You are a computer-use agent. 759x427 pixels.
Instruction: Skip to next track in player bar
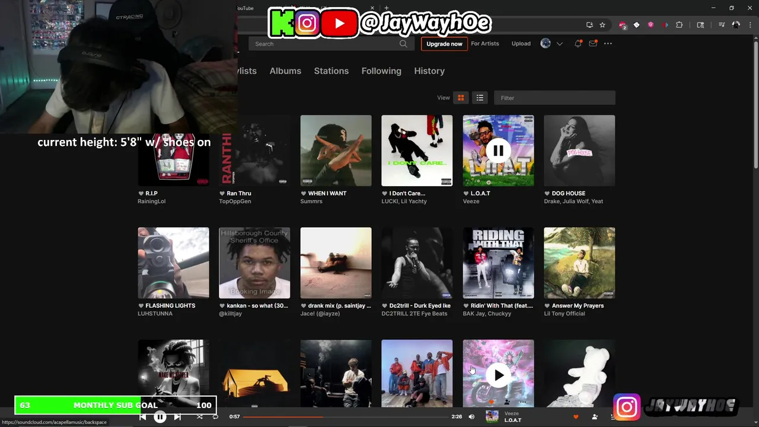click(x=177, y=417)
